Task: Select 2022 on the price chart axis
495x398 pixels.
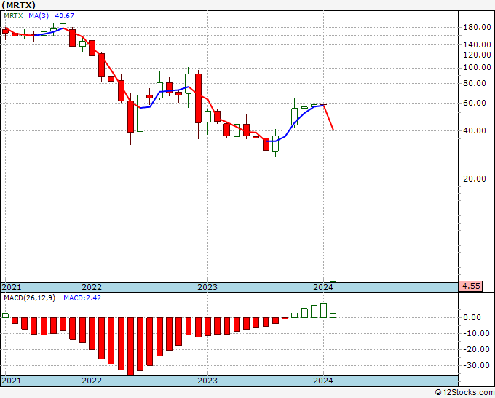Action: pyautogui.click(x=92, y=287)
